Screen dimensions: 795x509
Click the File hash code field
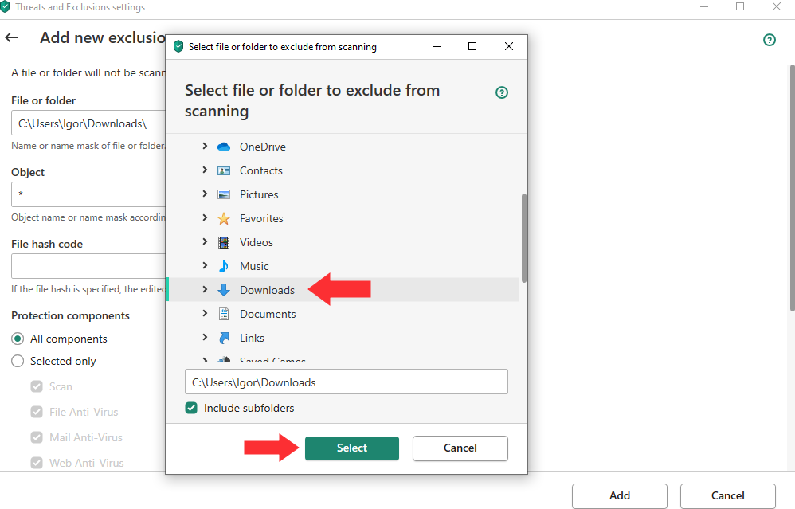[88, 266]
